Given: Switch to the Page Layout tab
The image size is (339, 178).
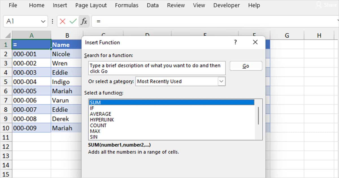Looking at the screenshot, I should (x=91, y=5).
